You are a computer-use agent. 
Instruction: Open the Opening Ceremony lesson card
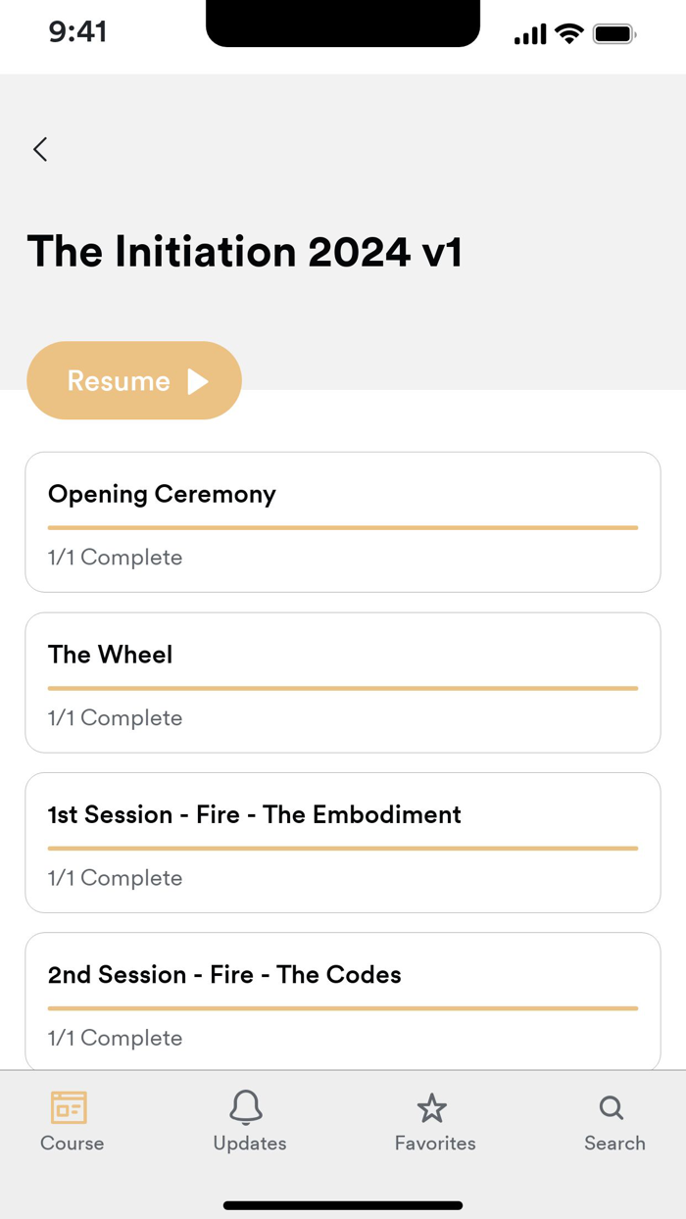pos(343,522)
